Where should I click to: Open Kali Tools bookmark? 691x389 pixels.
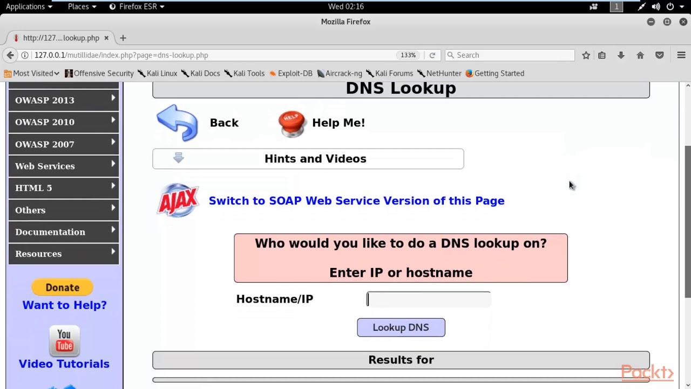coord(245,73)
